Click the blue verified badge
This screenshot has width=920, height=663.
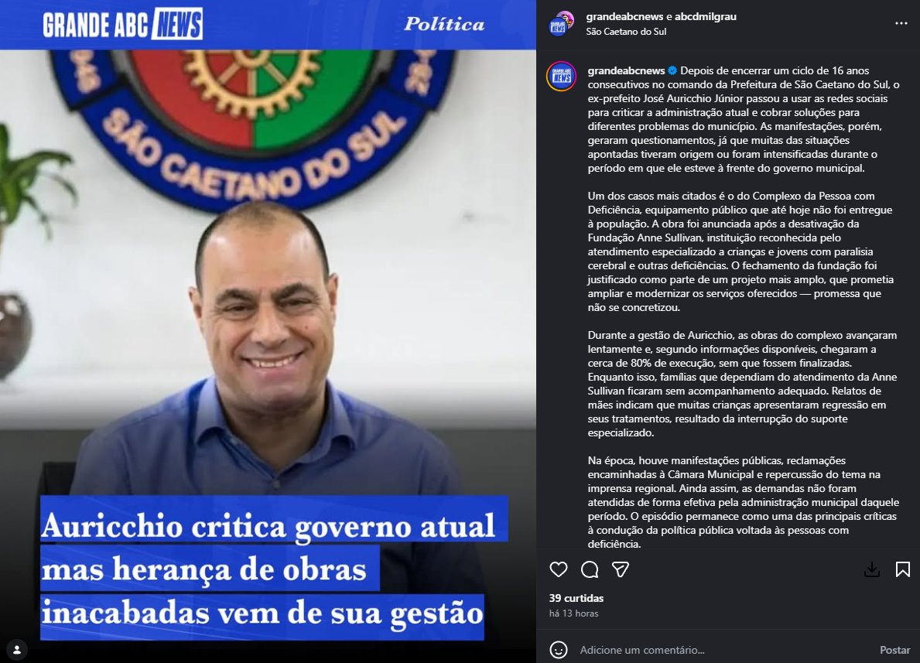672,70
